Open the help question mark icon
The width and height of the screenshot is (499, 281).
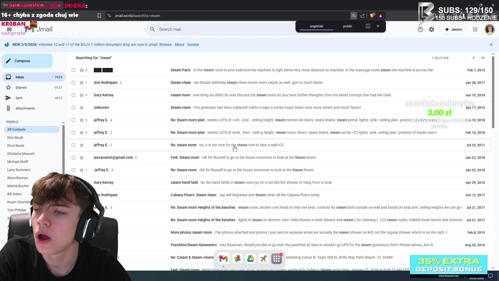click(420, 29)
